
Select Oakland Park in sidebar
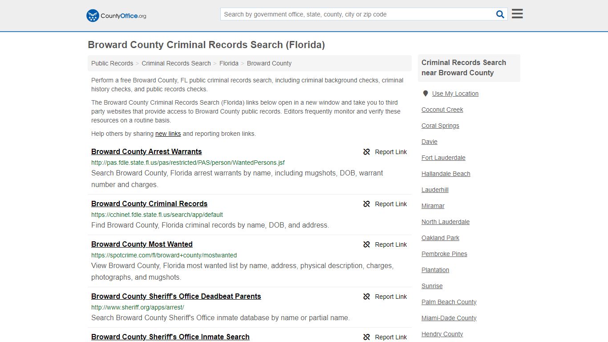coord(440,238)
